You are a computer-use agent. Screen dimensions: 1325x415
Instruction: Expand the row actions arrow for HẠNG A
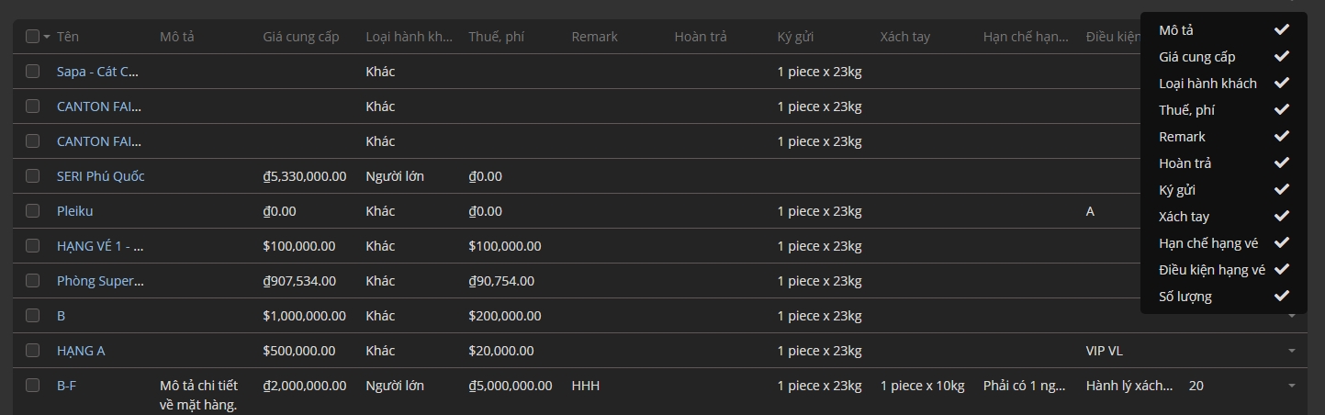coord(1292,351)
